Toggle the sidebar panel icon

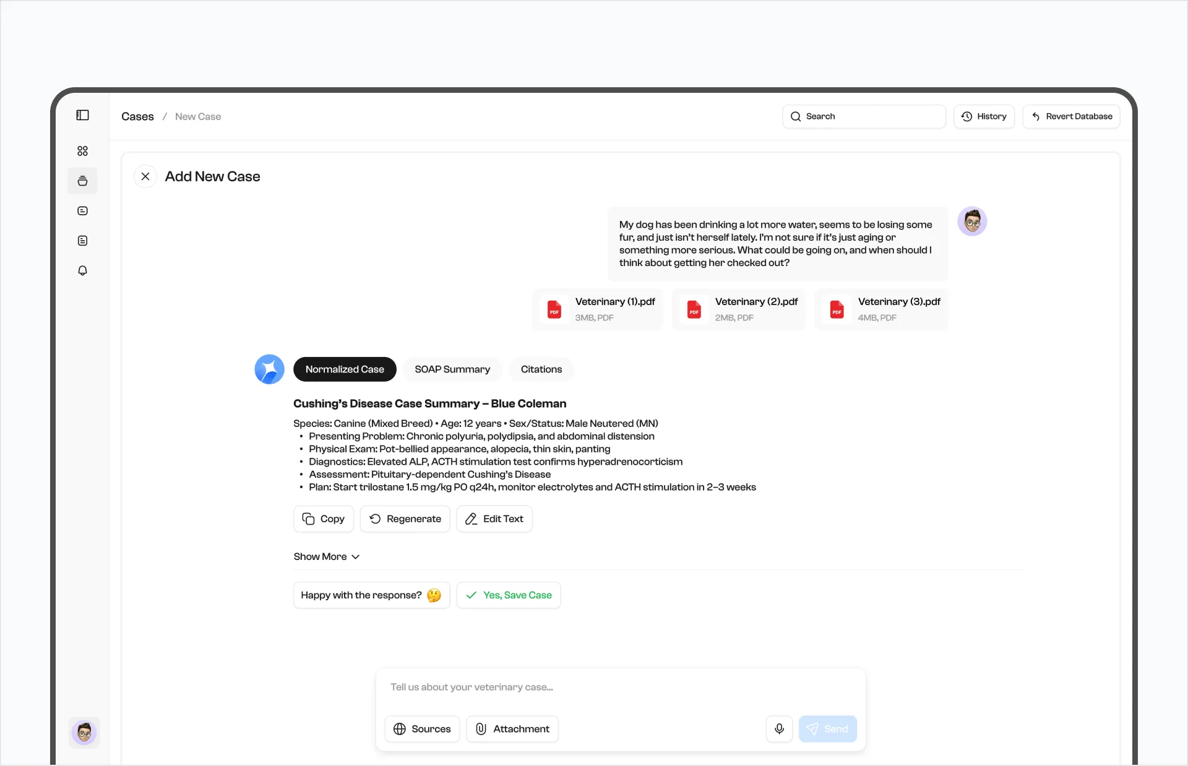(x=82, y=115)
